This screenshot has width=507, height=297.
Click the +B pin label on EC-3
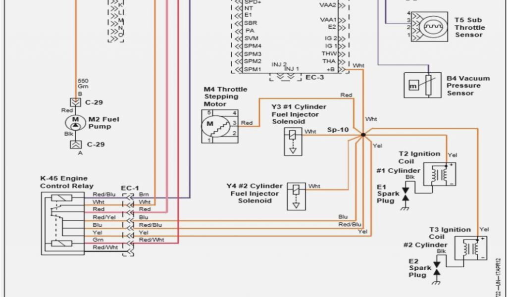pos(330,69)
